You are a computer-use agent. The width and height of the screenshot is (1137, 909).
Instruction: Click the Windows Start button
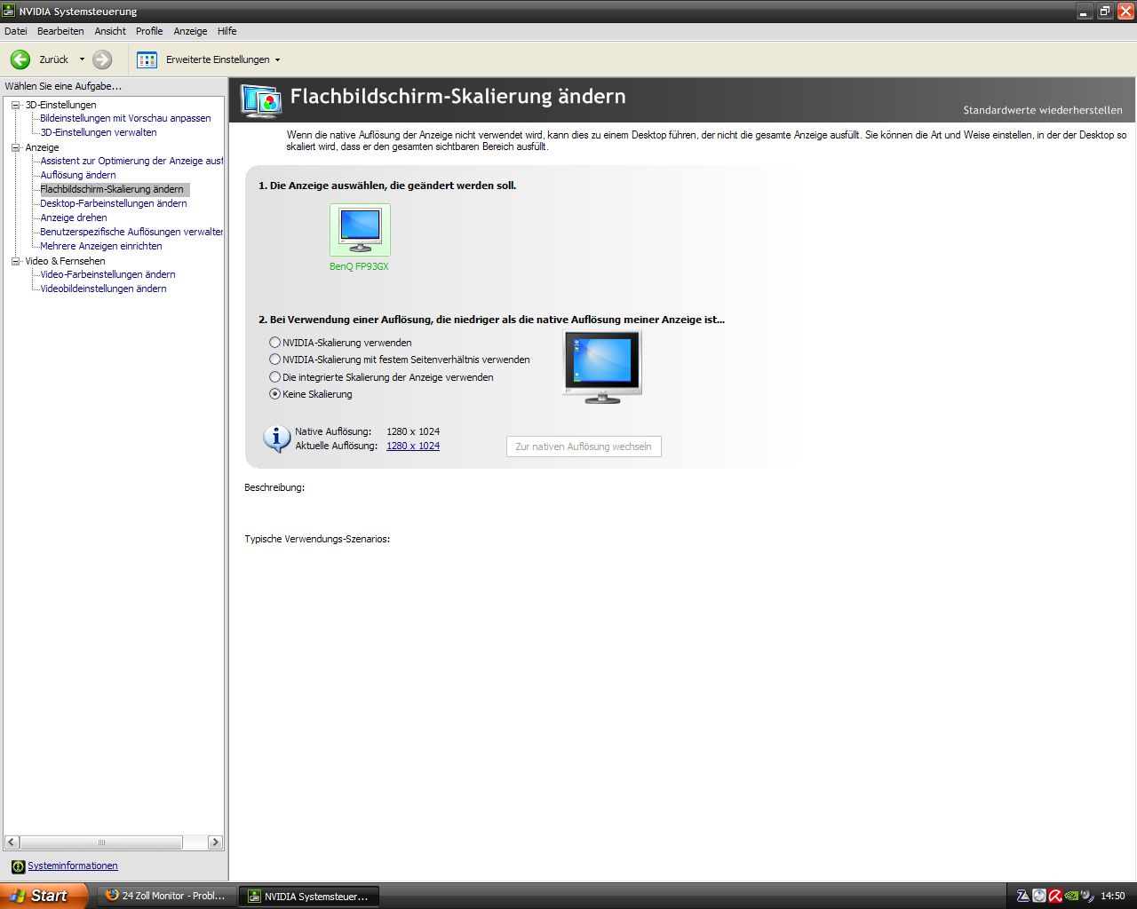click(x=43, y=896)
